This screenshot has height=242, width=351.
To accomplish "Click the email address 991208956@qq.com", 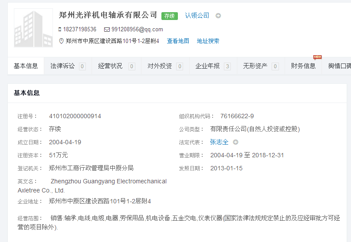I will click(137, 30).
